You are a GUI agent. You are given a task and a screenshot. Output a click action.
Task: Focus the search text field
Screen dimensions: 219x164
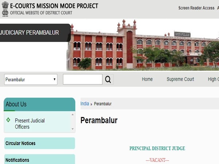click(82, 79)
